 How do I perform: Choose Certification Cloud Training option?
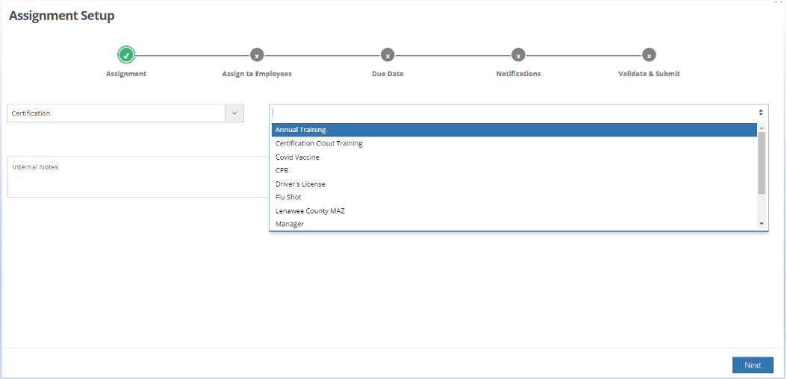[x=514, y=143]
